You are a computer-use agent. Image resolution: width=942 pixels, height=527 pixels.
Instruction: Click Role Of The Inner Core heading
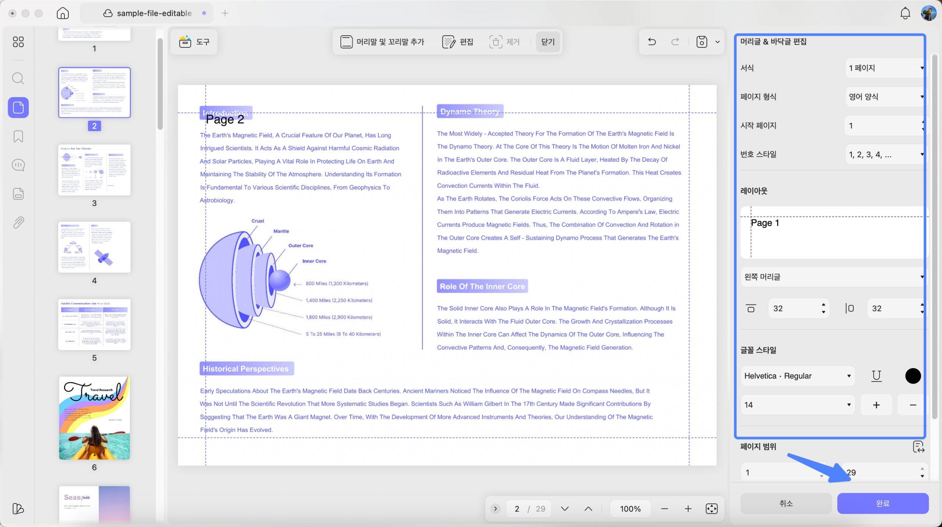click(x=482, y=286)
